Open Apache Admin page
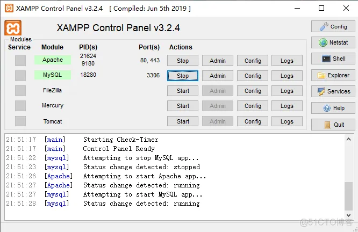 click(x=218, y=61)
